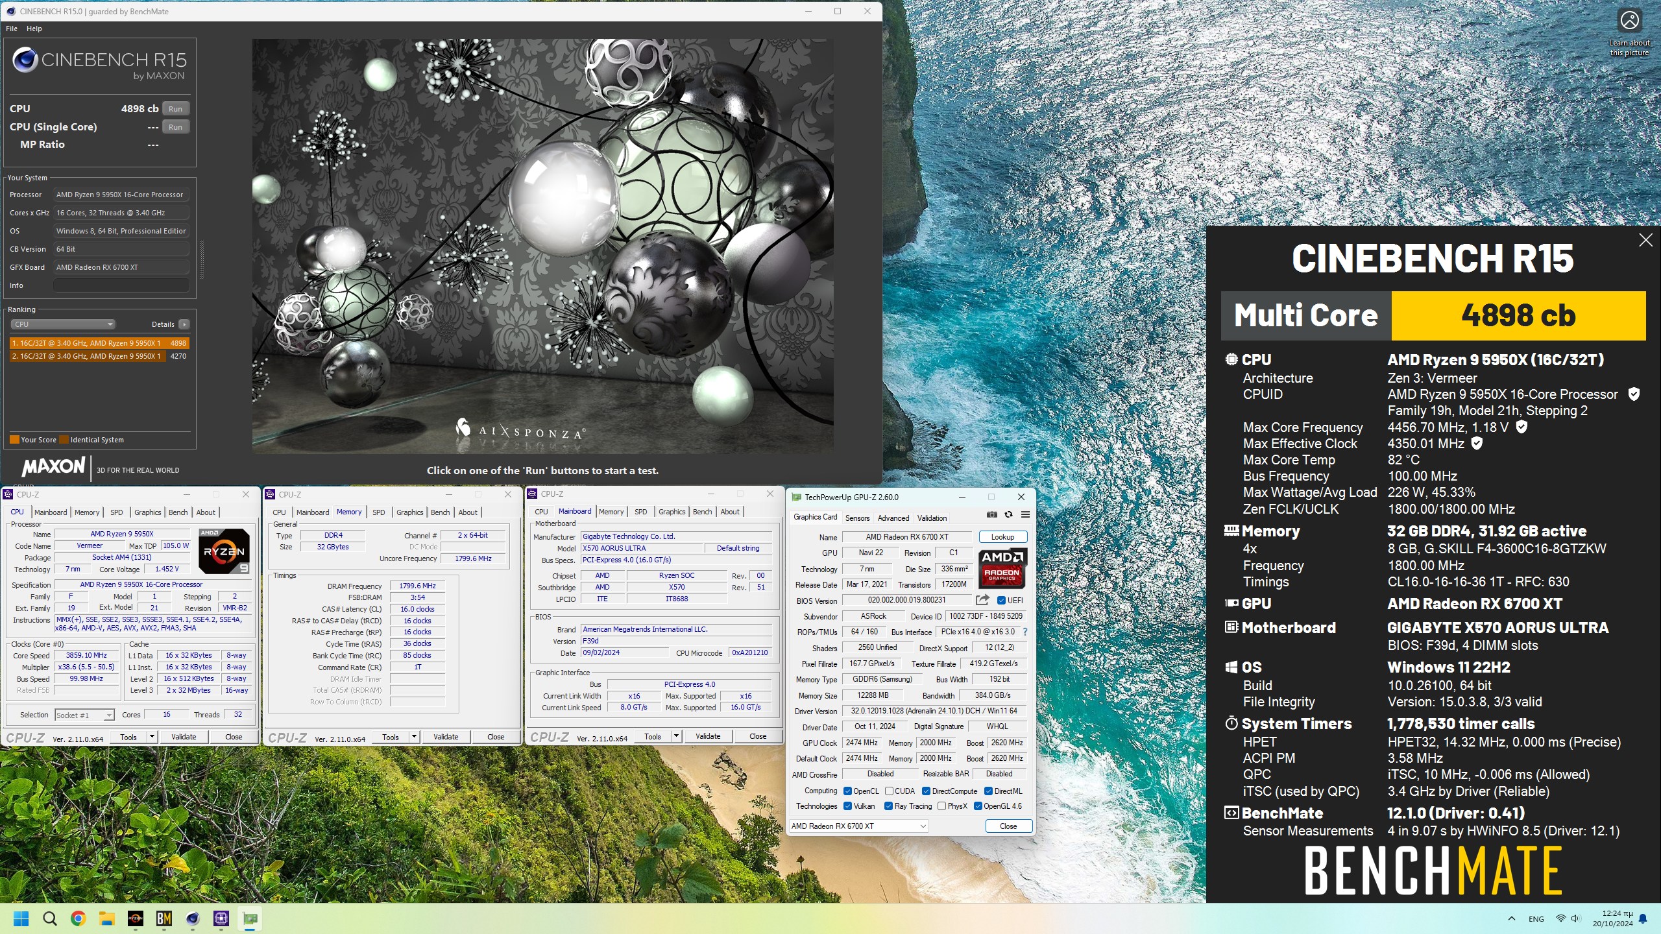Viewport: 1661px width, 934px height.
Task: Open the Windows Start menu
Action: (21, 918)
